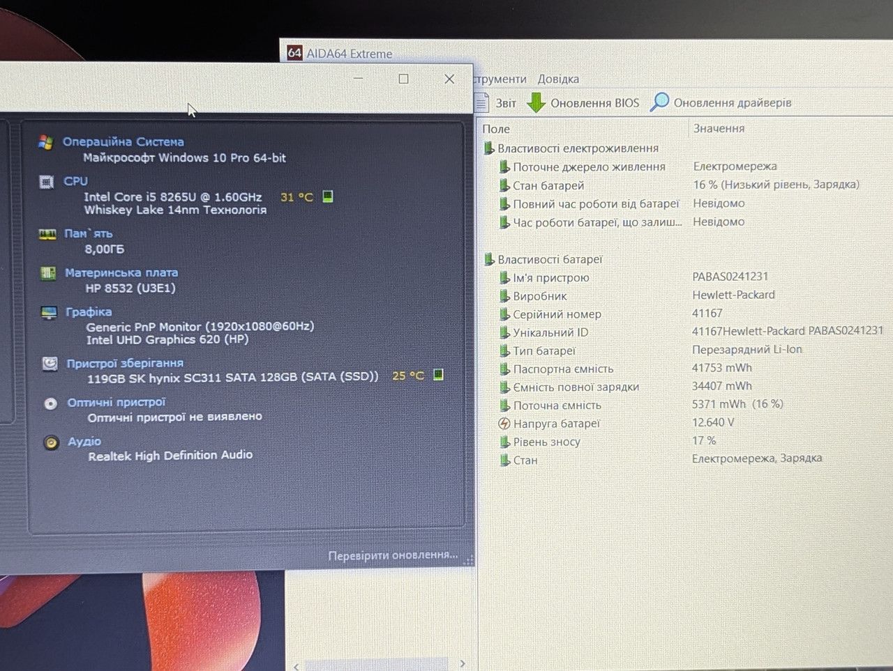
Task: Maximize the Speccy window
Action: (403, 79)
